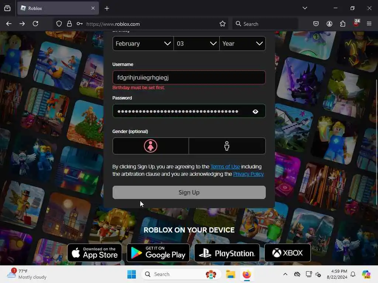Click into the Username field
378x283 pixels.
[189, 77]
